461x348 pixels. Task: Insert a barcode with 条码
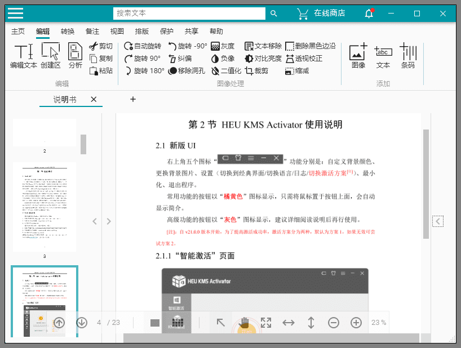tap(408, 56)
